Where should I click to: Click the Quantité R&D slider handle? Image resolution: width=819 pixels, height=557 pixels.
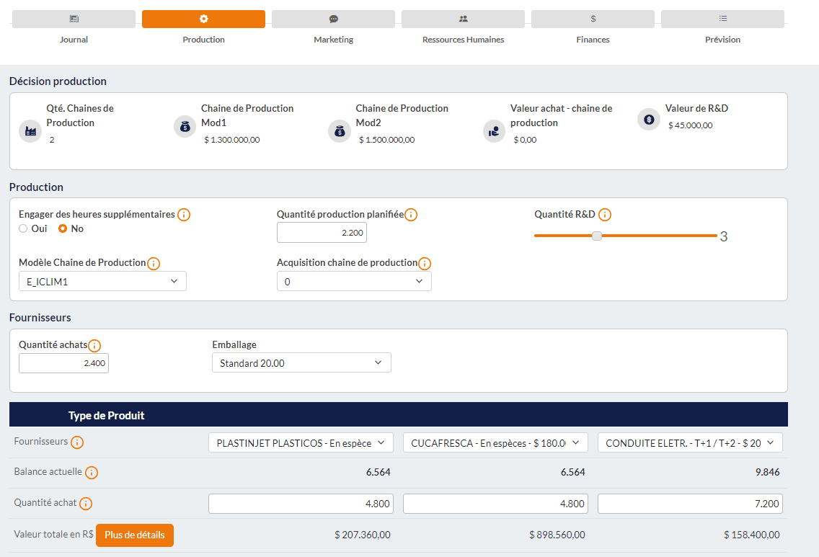[x=597, y=236]
